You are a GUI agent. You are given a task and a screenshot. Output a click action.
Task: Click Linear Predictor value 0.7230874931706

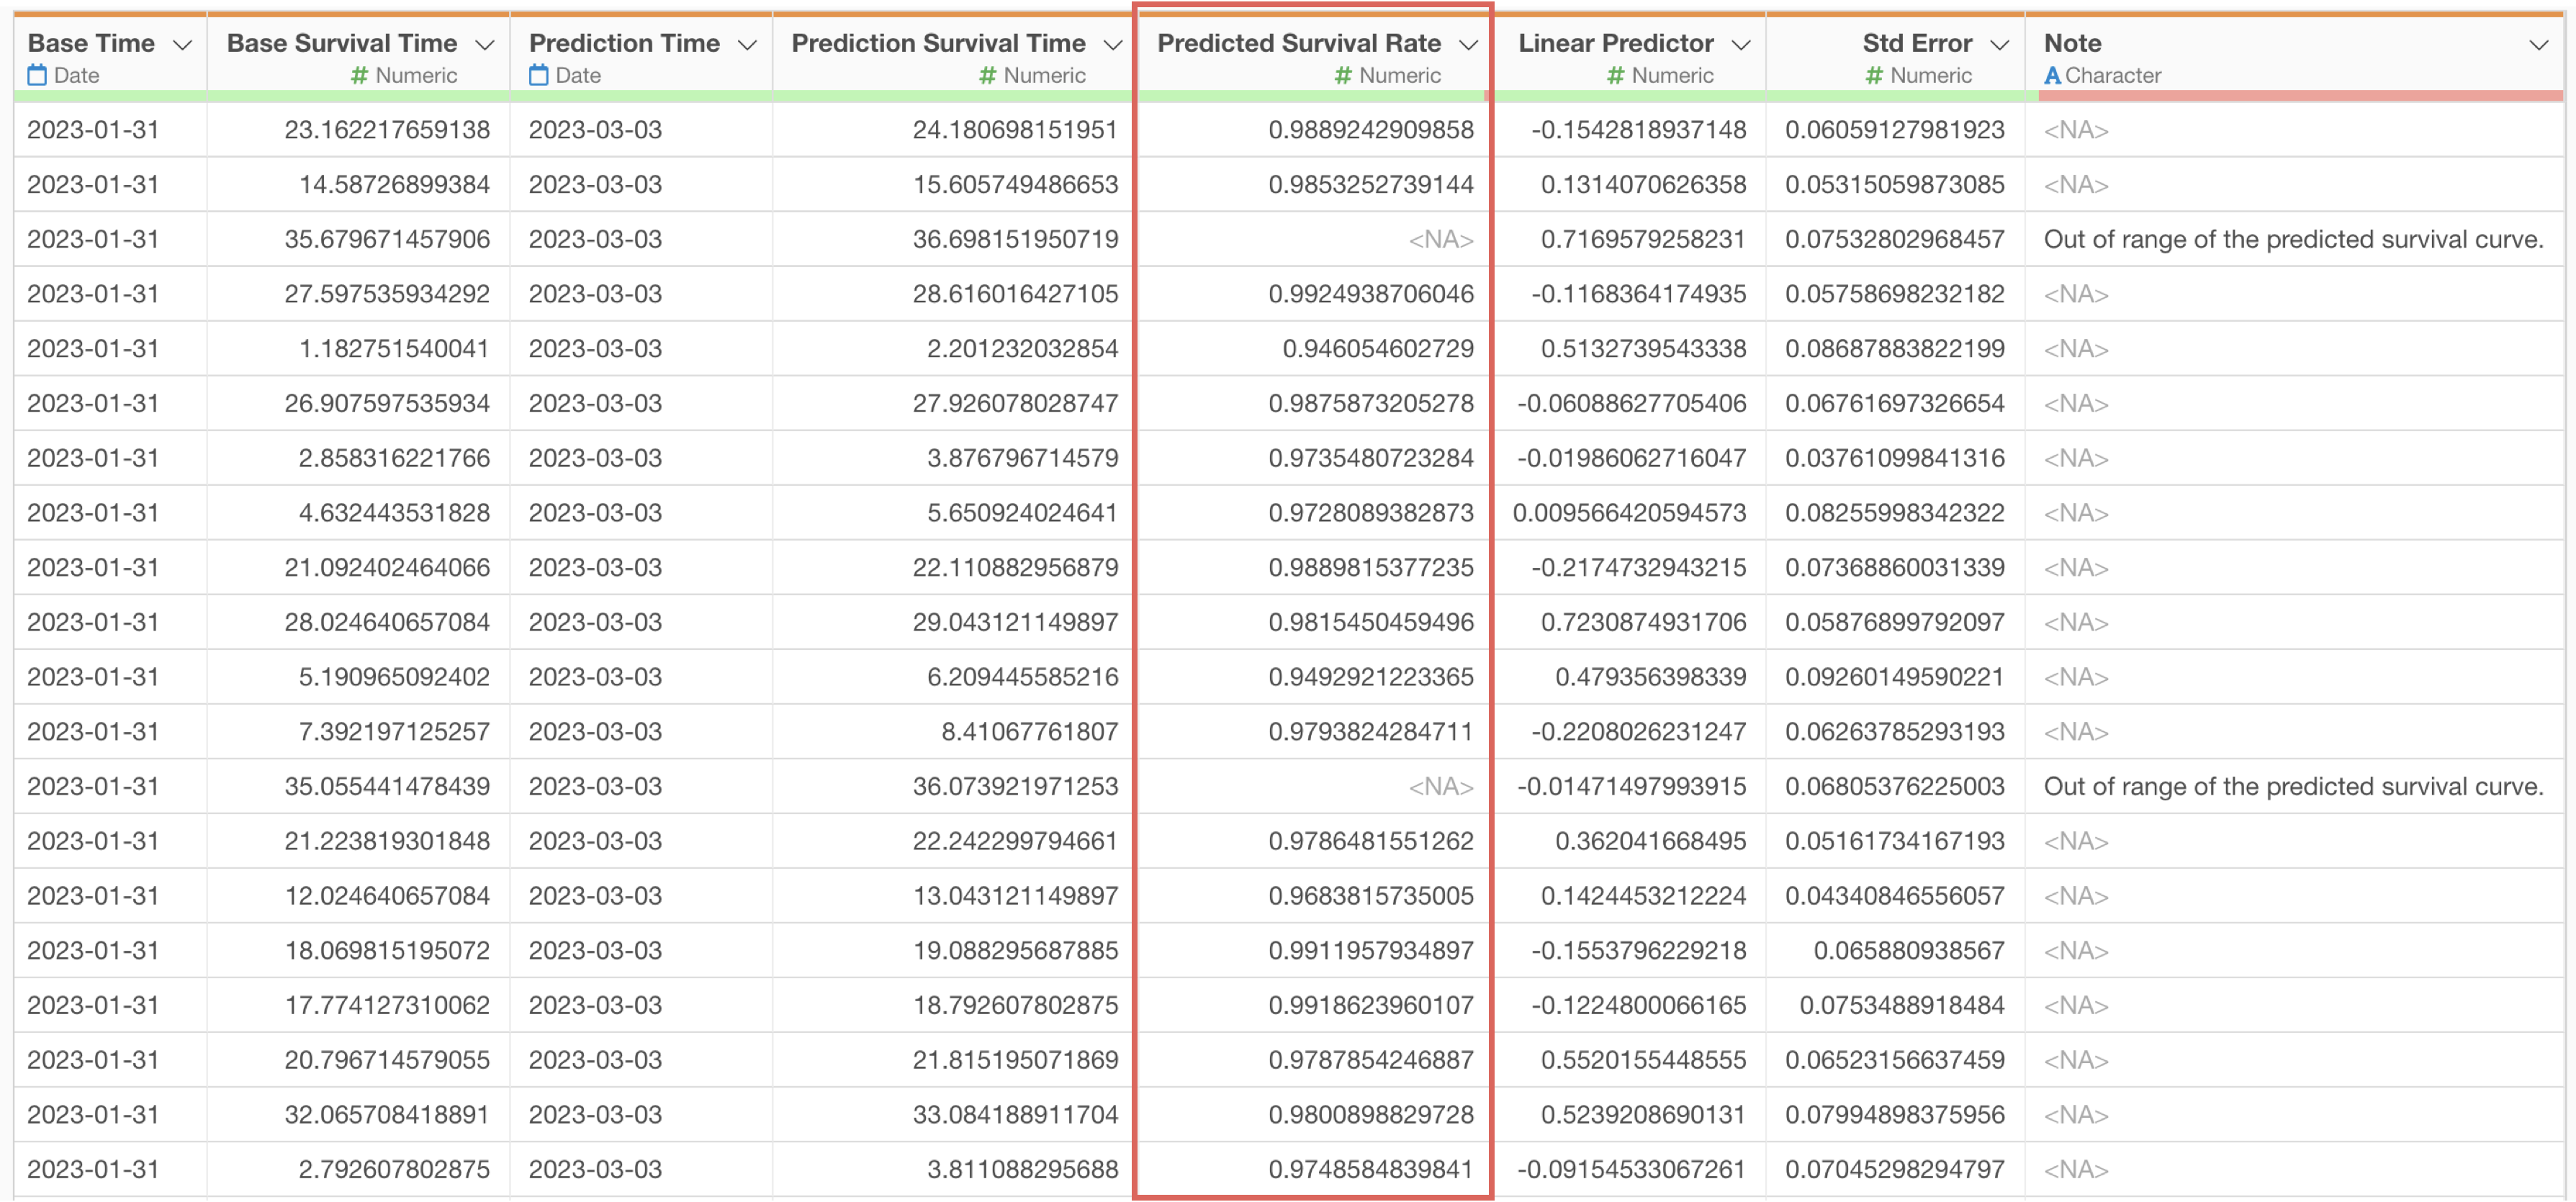coord(1643,623)
